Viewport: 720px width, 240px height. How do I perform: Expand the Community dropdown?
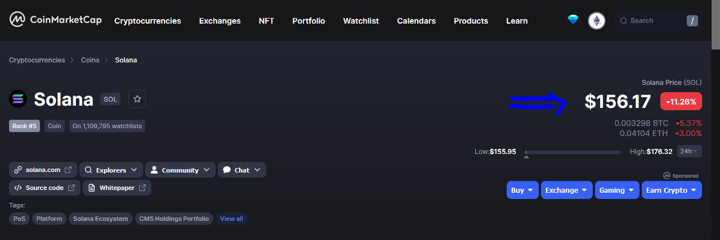pyautogui.click(x=180, y=170)
